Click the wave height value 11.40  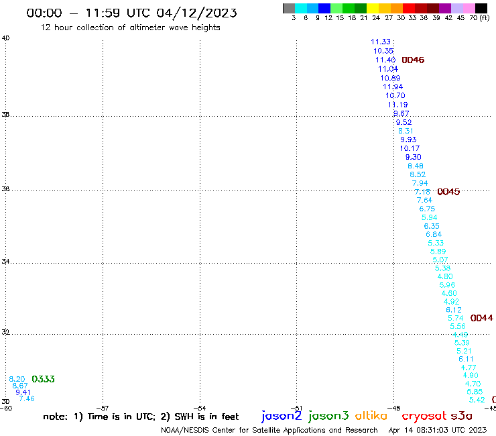click(x=385, y=60)
